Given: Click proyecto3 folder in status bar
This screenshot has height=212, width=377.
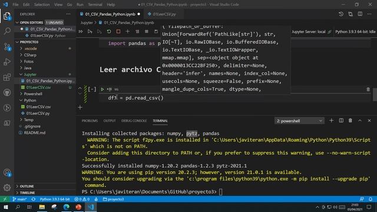Looking at the screenshot, I should pyautogui.click(x=113, y=199).
